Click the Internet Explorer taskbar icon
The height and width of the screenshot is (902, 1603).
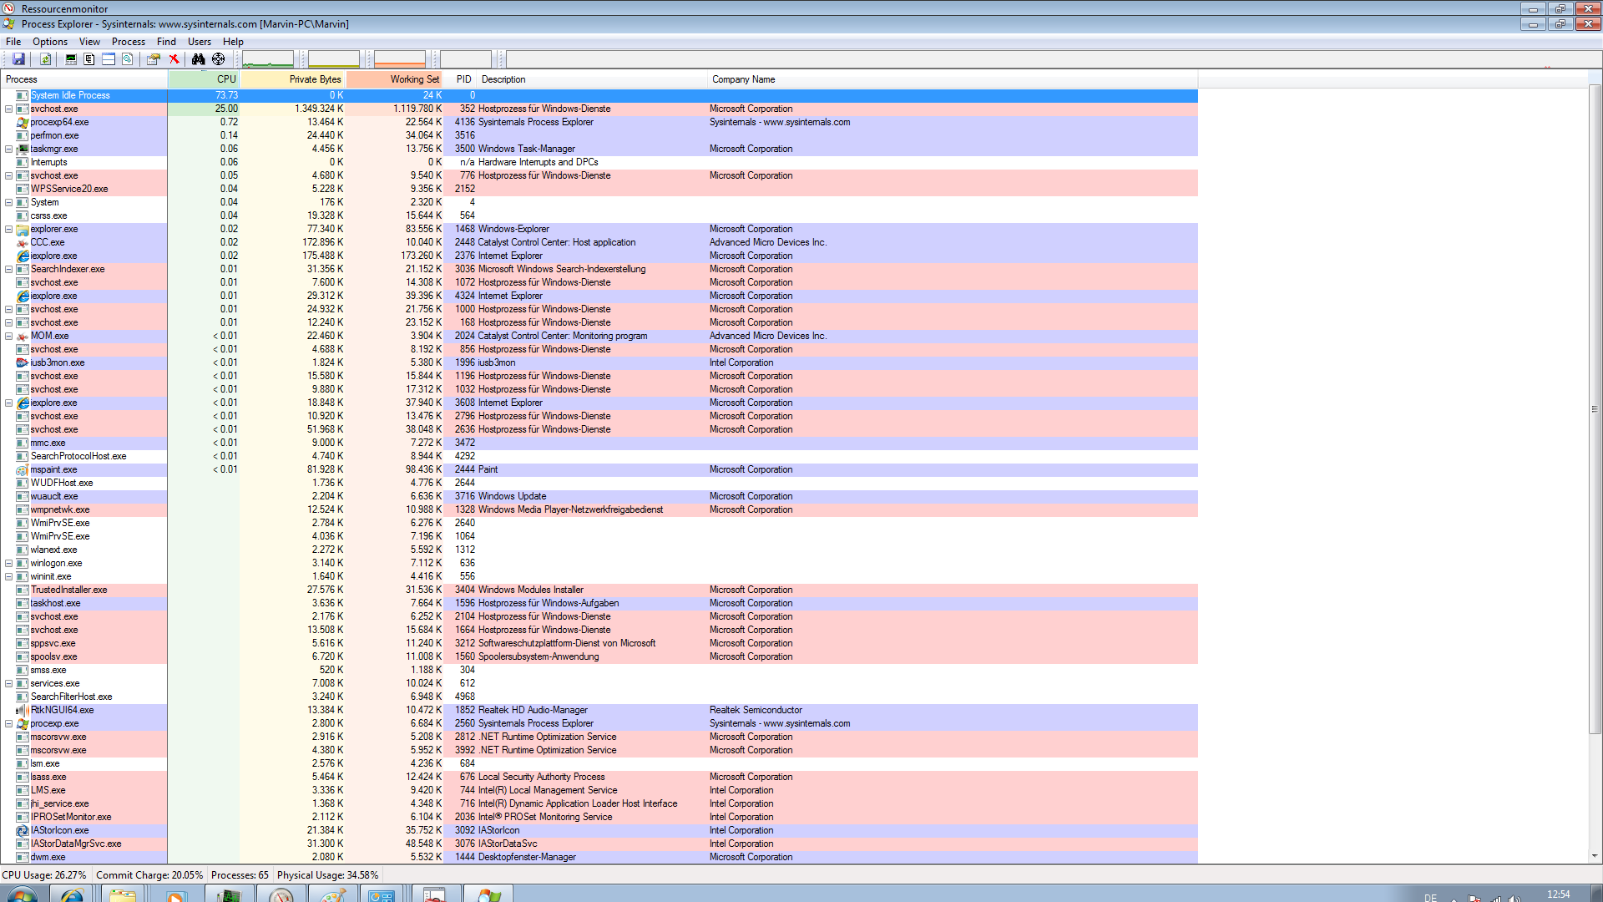(x=72, y=895)
